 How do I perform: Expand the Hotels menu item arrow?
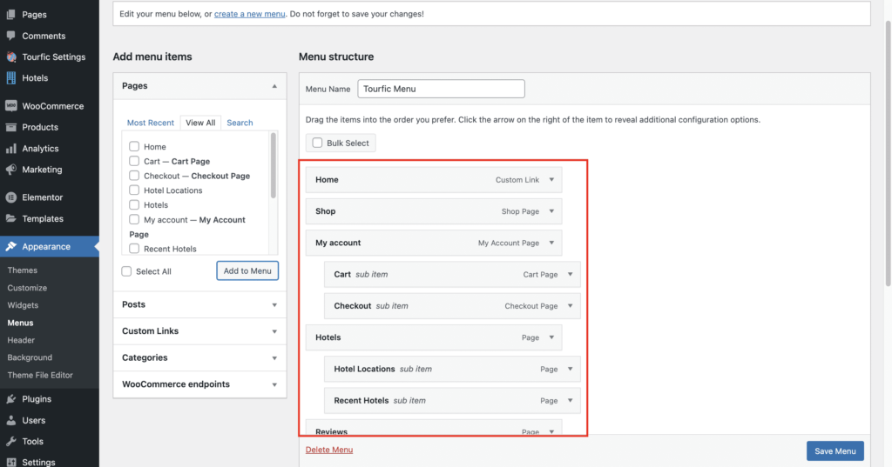(551, 337)
